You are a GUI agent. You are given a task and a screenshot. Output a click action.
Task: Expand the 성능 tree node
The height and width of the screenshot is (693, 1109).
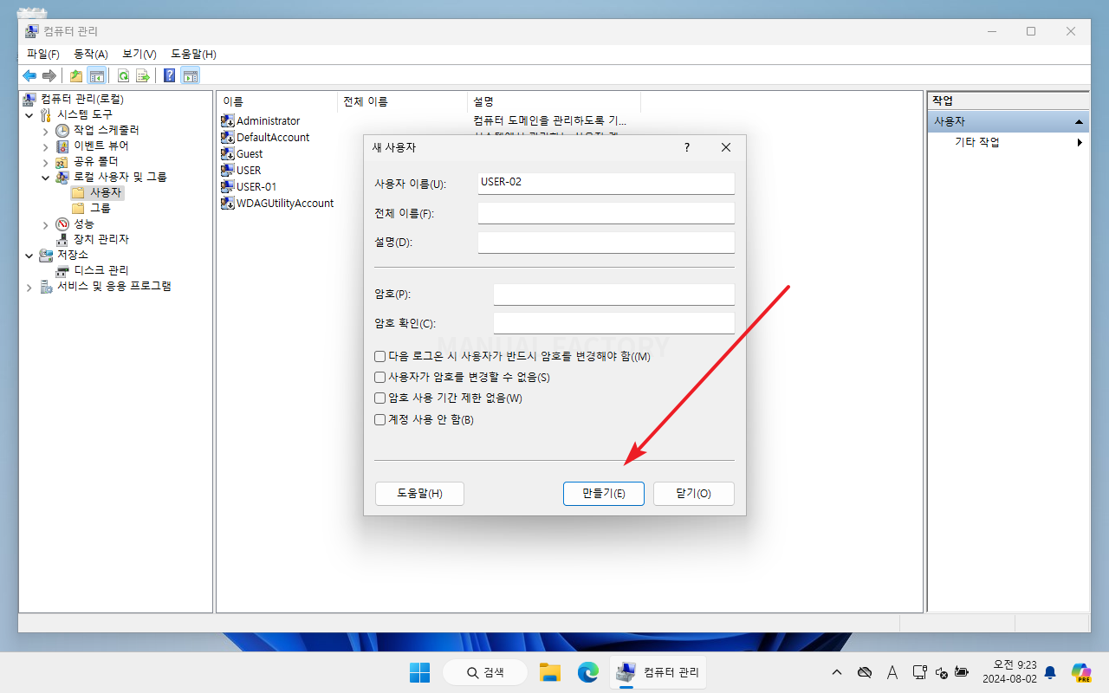[x=45, y=223]
